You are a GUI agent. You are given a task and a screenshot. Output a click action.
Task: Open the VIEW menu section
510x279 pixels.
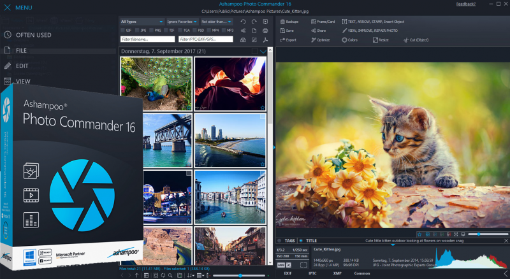click(17, 81)
